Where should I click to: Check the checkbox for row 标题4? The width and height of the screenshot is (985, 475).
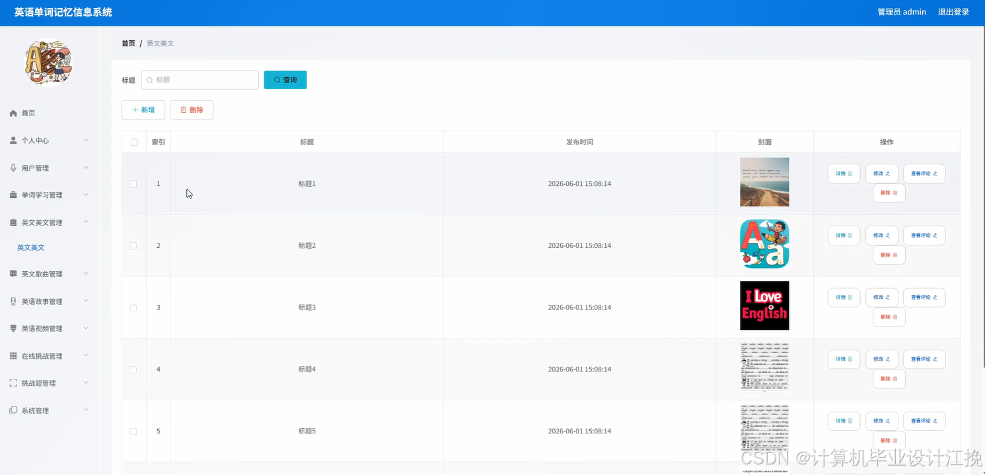tap(133, 369)
